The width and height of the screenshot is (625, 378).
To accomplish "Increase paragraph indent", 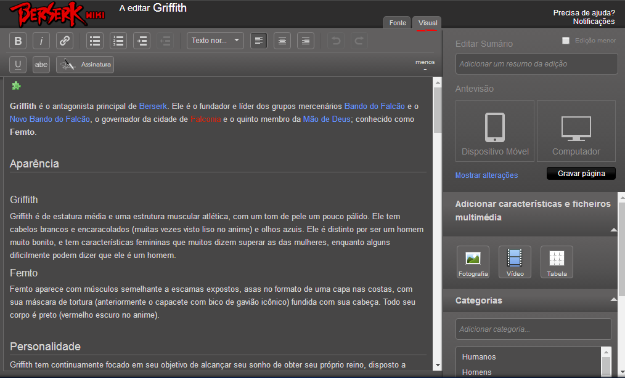I will pyautogui.click(x=142, y=41).
